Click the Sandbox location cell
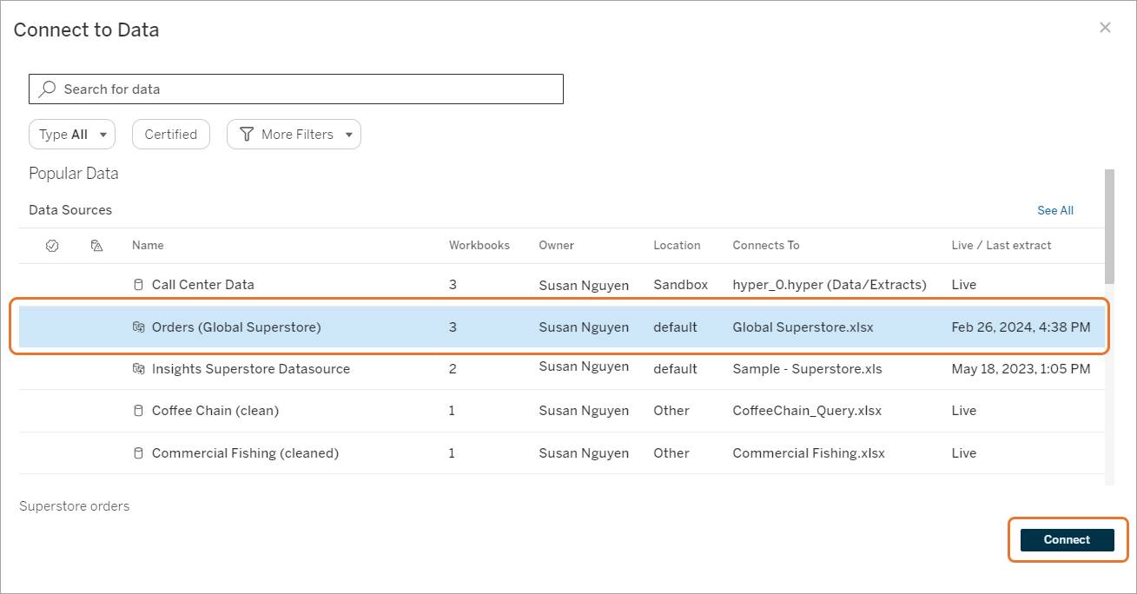 coord(681,285)
